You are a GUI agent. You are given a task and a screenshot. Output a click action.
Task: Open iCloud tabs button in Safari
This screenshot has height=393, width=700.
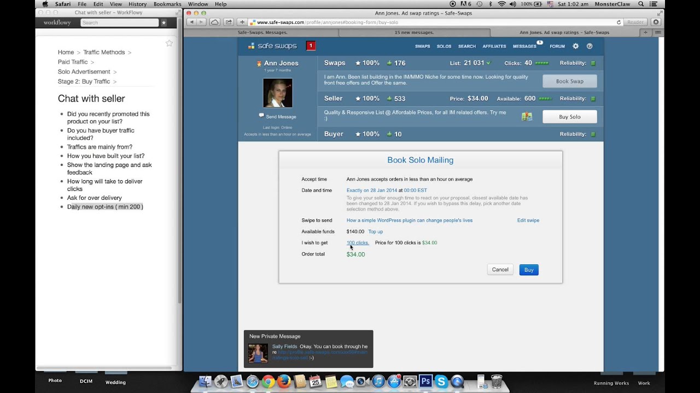coord(215,22)
